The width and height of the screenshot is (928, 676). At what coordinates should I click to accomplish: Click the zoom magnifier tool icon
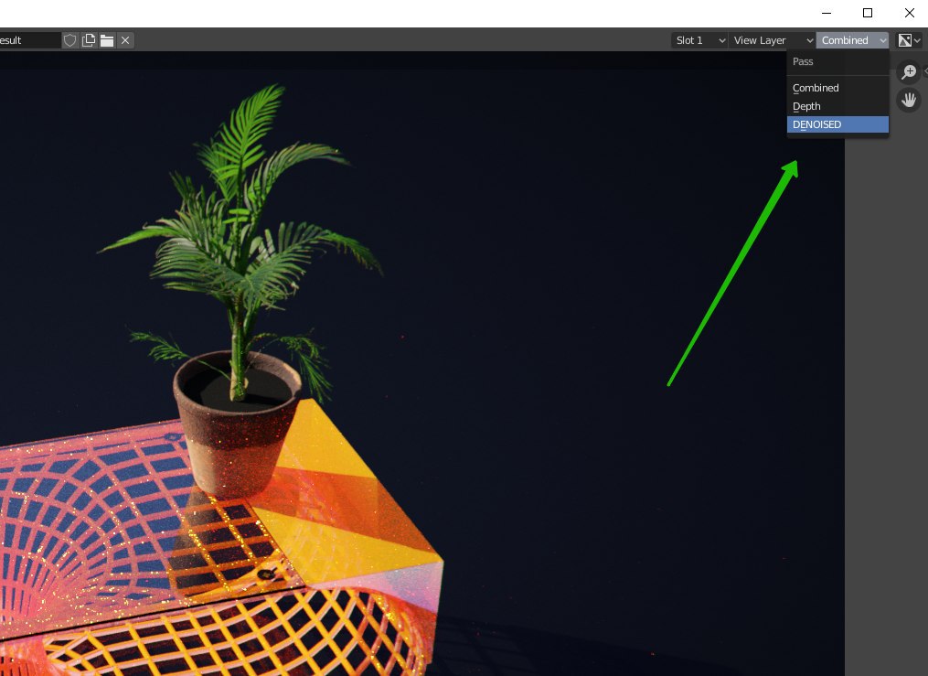click(x=909, y=71)
